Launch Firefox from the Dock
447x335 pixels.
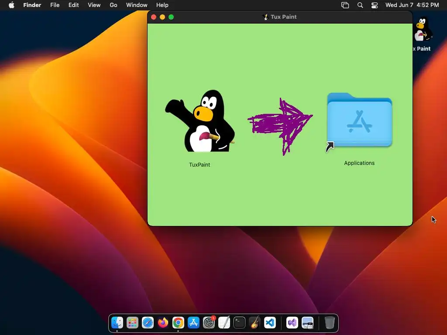coord(163,323)
